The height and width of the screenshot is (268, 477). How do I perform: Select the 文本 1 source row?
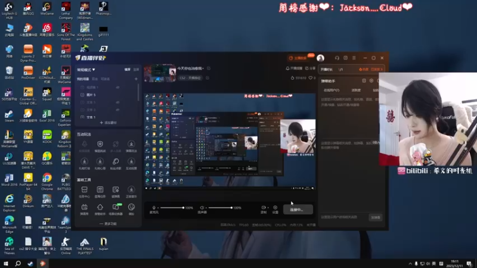tap(107, 117)
